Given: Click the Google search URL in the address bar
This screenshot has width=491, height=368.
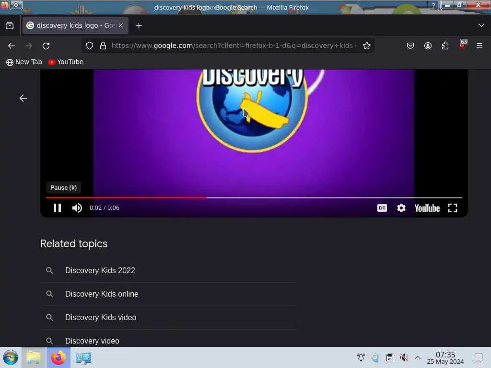Looking at the screenshot, I should [x=234, y=46].
